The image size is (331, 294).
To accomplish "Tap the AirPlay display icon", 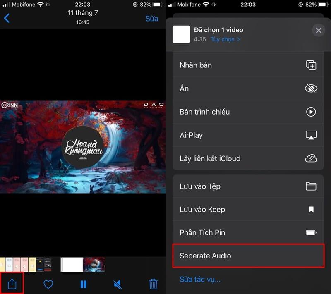I will pos(311,135).
